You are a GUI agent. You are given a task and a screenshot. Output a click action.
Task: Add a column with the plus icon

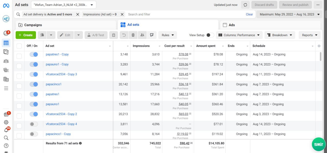[319, 46]
